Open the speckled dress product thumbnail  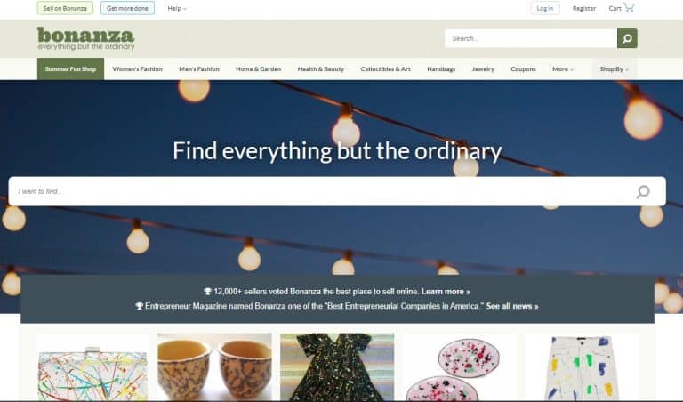[337, 367]
